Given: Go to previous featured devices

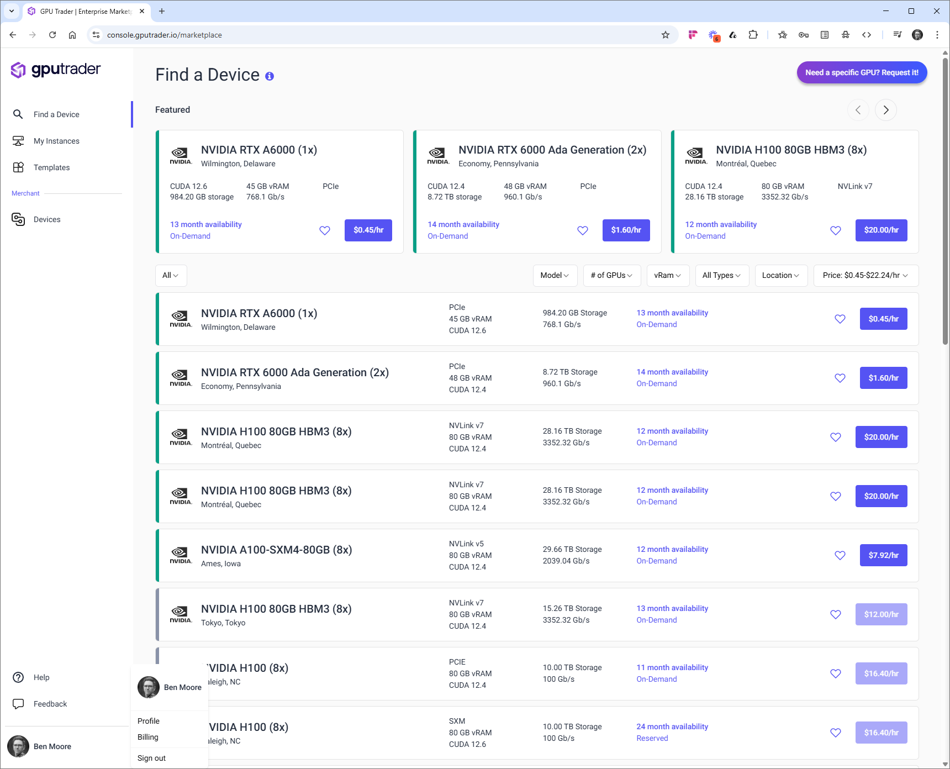Looking at the screenshot, I should [x=858, y=110].
